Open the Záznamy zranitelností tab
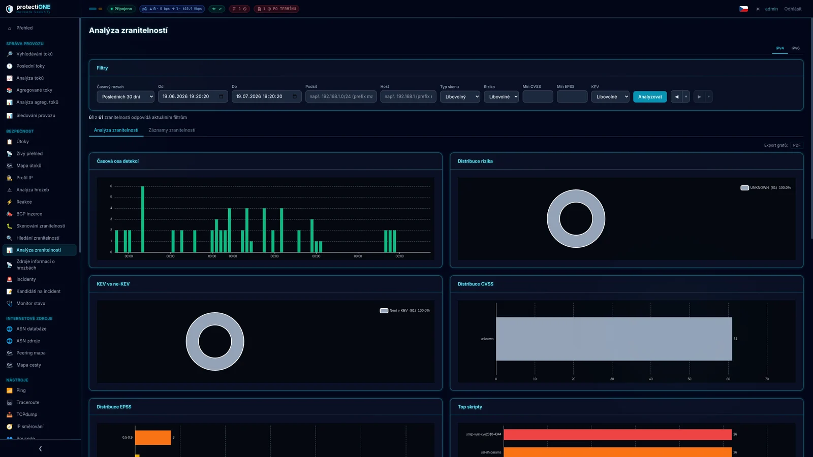 tap(172, 130)
